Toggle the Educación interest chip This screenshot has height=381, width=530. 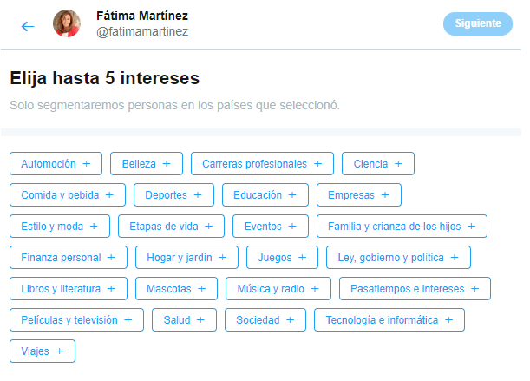(265, 194)
